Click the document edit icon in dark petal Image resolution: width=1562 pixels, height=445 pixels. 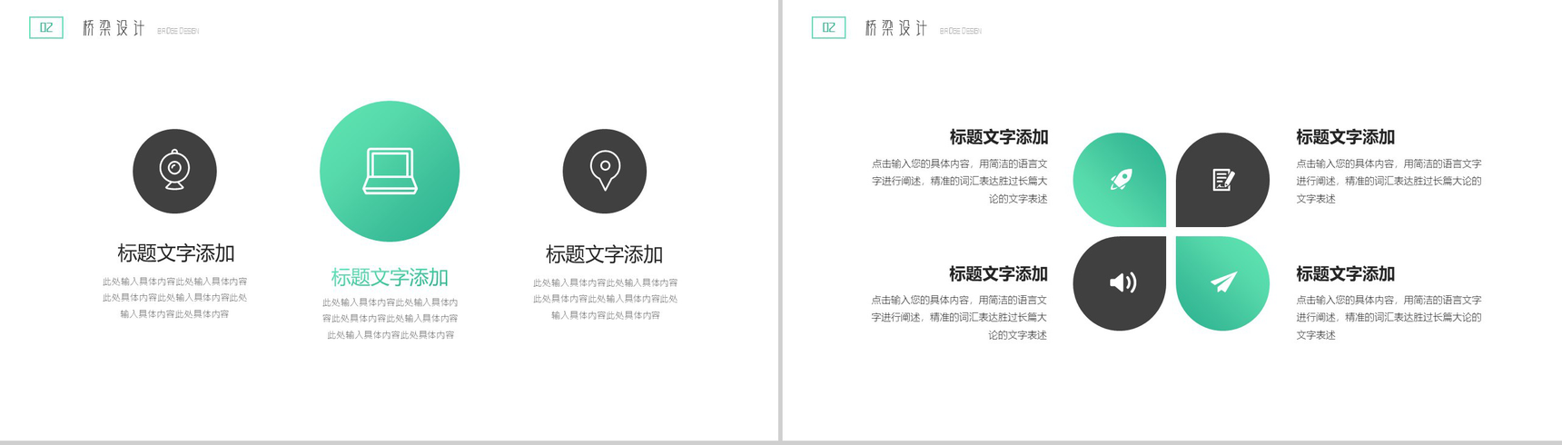tap(1222, 180)
